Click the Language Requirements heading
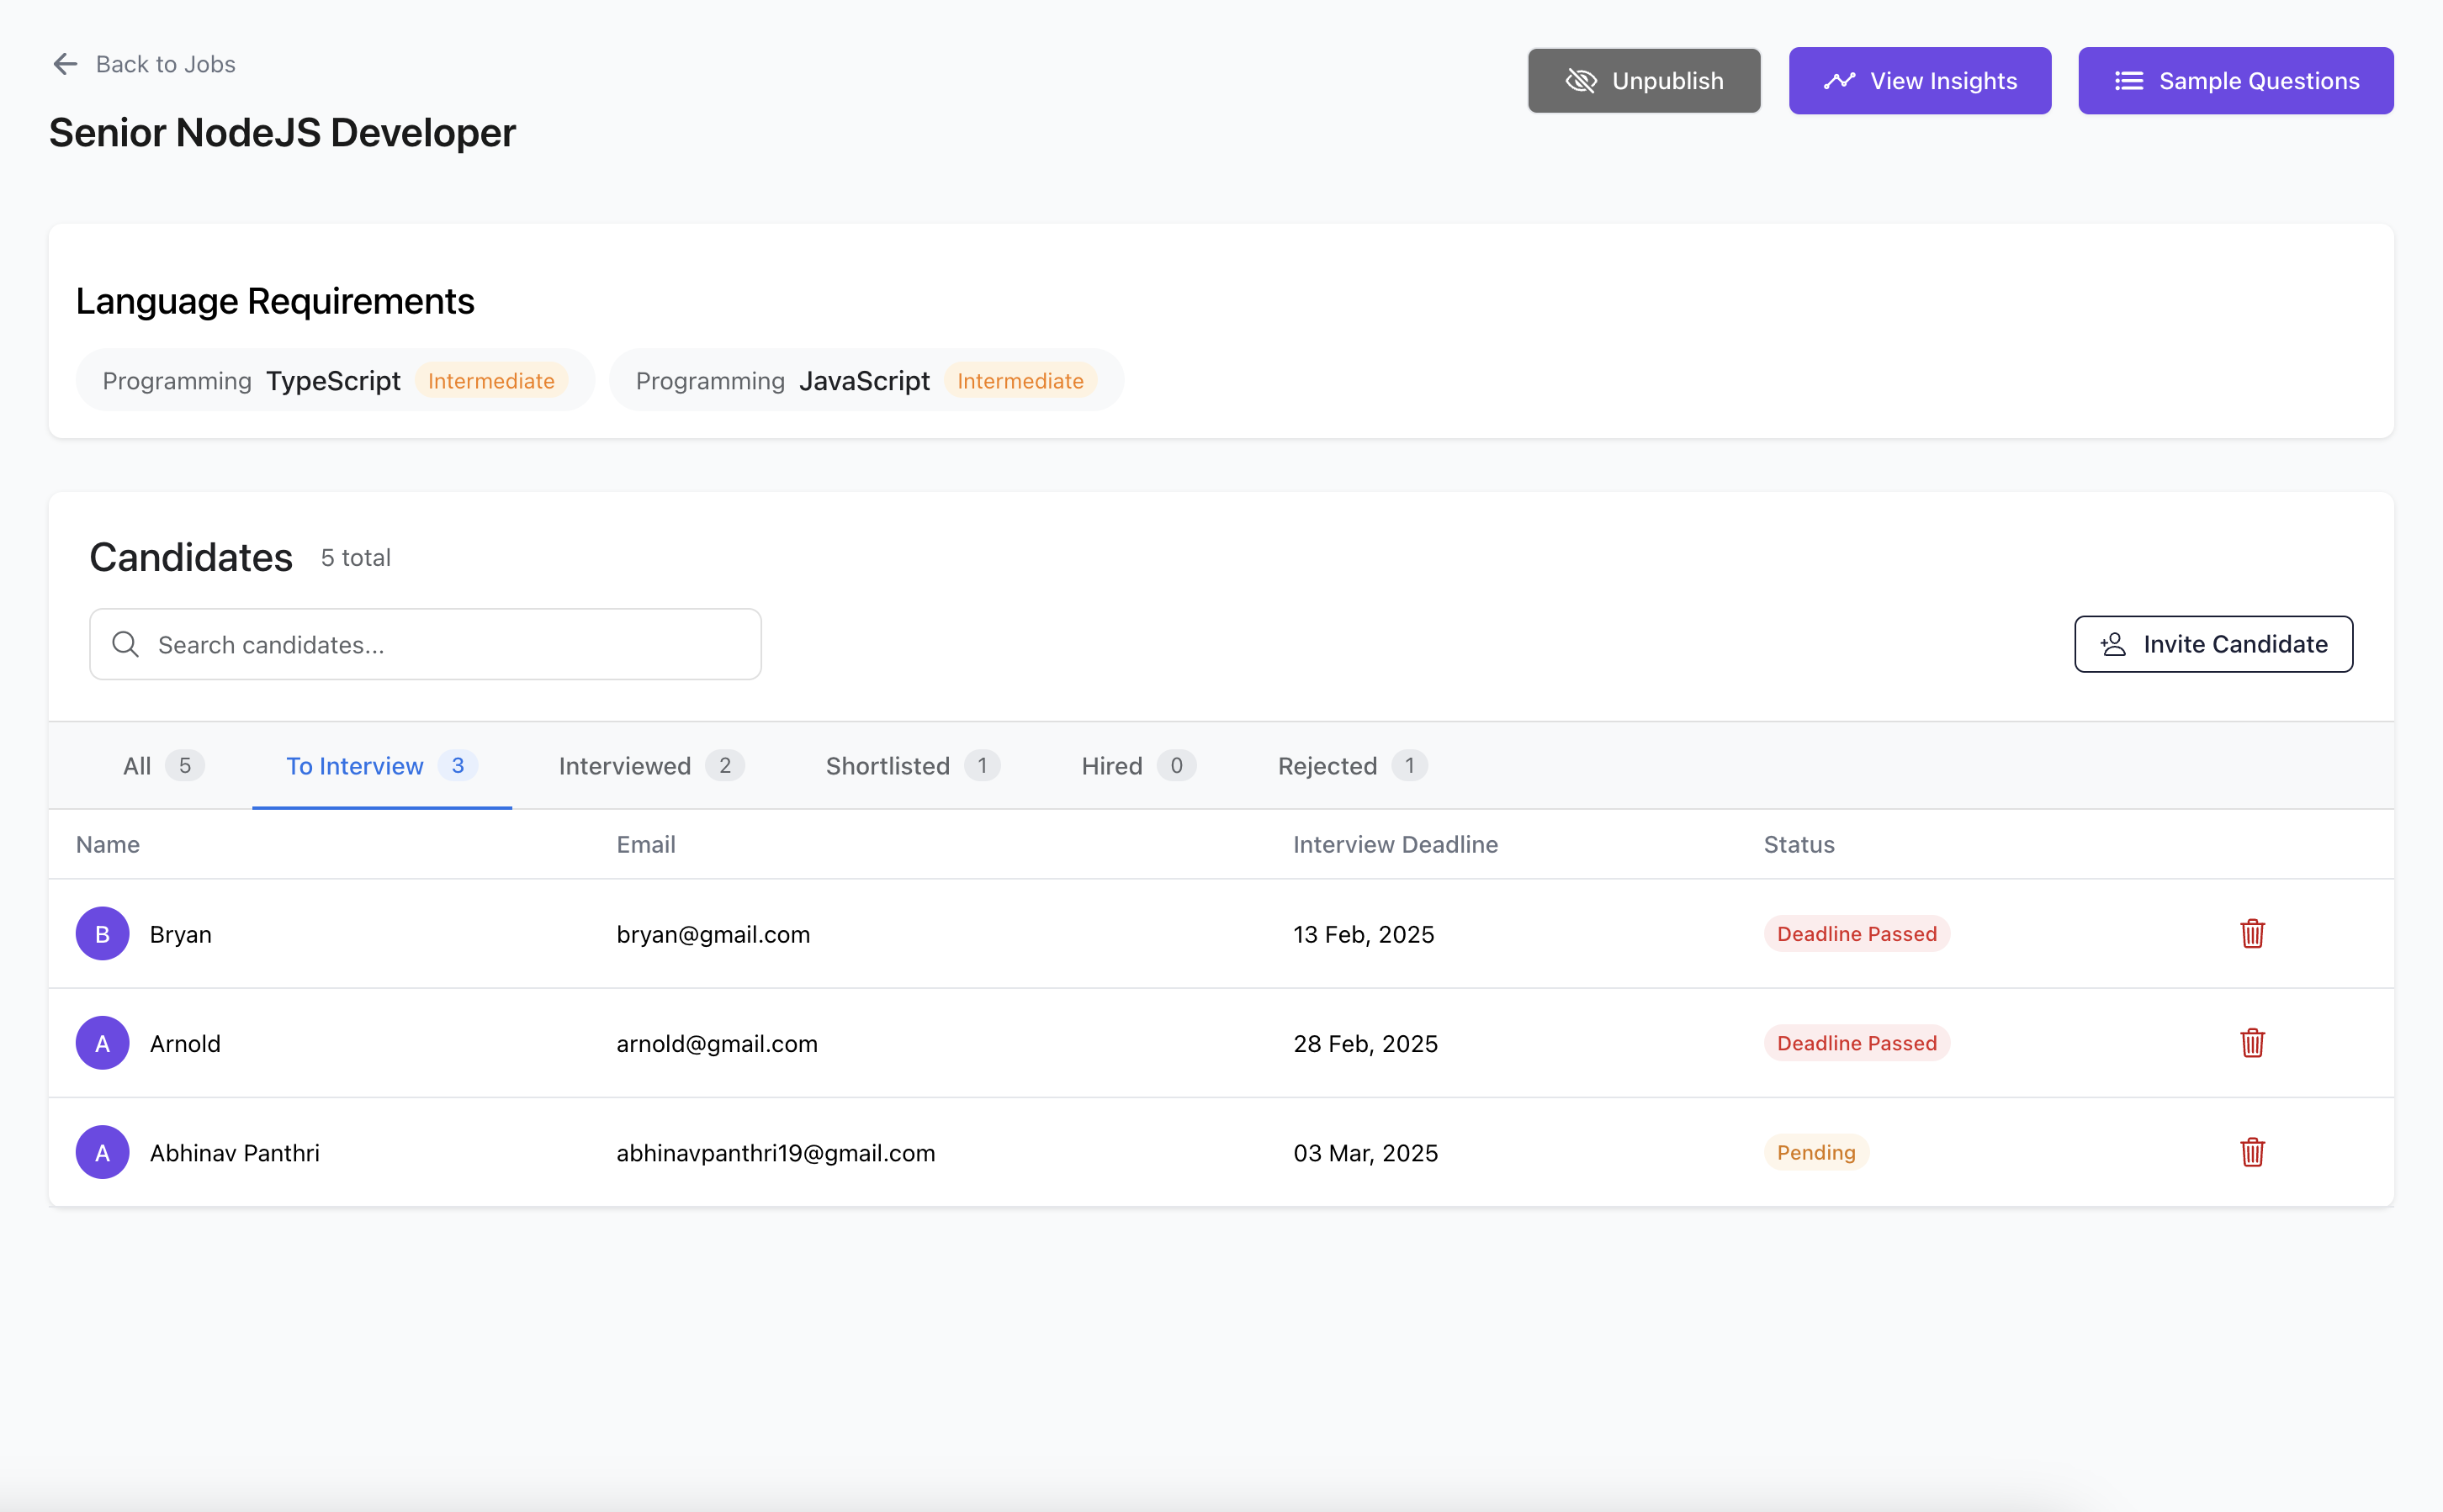The width and height of the screenshot is (2443, 1512). click(275, 301)
